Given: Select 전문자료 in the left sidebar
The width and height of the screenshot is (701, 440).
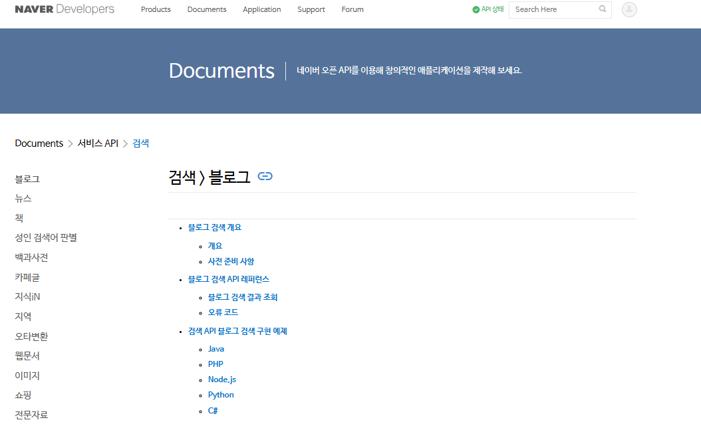Looking at the screenshot, I should coord(31,415).
